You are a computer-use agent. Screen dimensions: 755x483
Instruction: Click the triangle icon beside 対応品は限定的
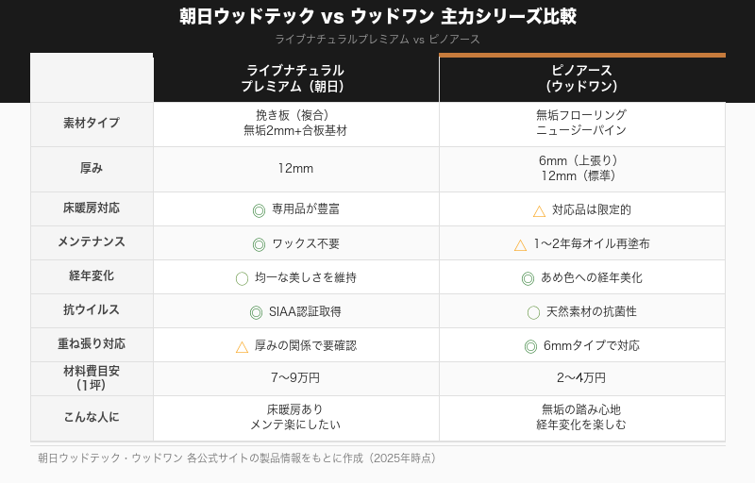tap(539, 210)
